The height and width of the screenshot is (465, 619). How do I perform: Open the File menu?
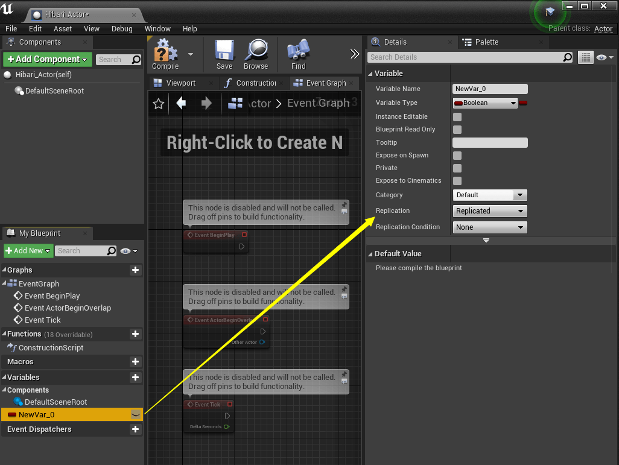(x=11, y=29)
